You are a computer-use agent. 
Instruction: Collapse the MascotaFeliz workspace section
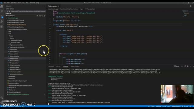pyautogui.click(x=10, y=16)
